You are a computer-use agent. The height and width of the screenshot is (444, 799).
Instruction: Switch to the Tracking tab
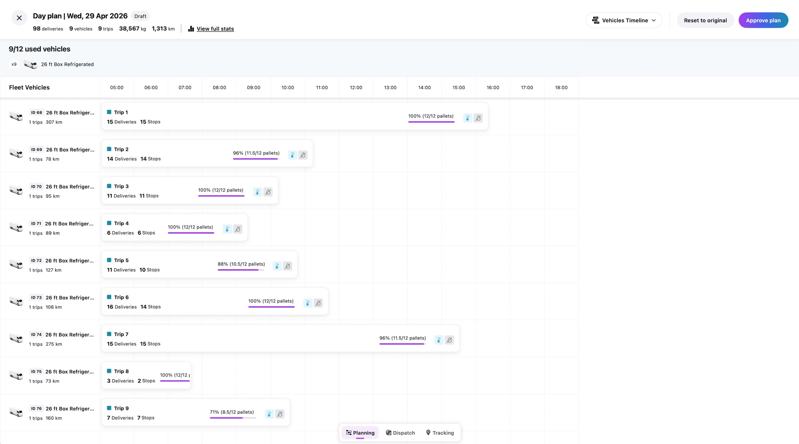click(x=440, y=433)
